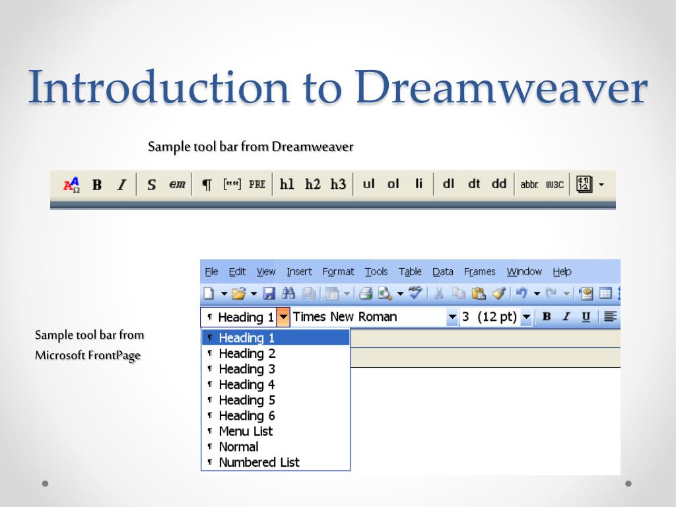This screenshot has height=507, width=676.
Task: Open the Edit menu
Action: 237,271
